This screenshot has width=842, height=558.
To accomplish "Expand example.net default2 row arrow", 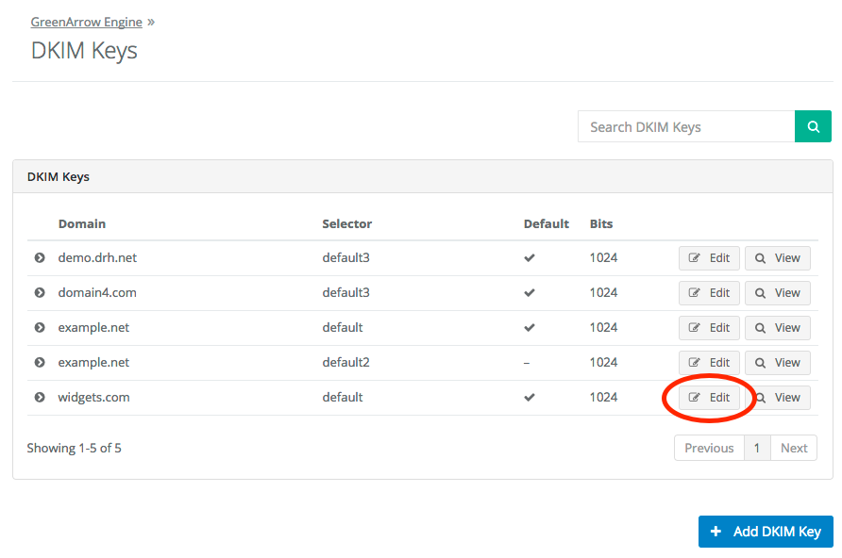I will point(40,363).
